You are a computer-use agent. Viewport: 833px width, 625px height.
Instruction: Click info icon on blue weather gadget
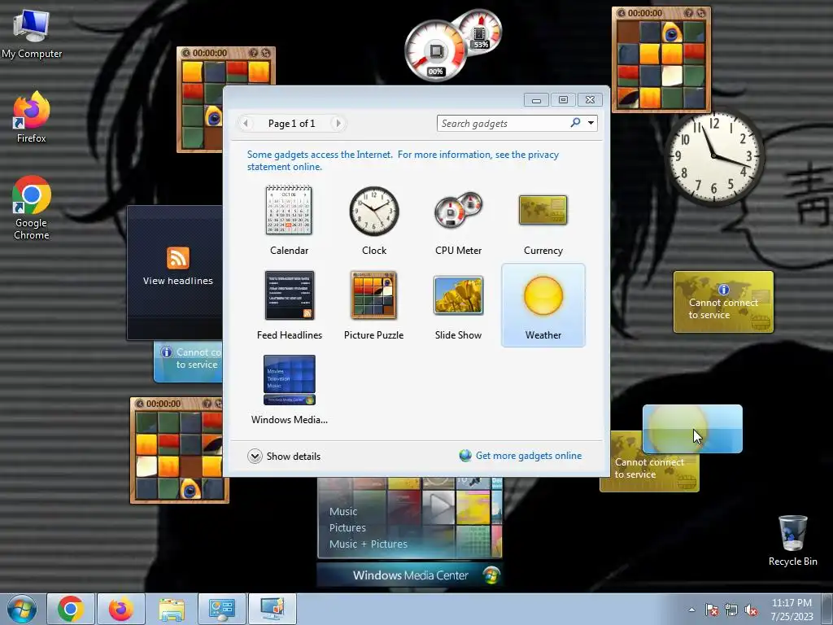(167, 352)
